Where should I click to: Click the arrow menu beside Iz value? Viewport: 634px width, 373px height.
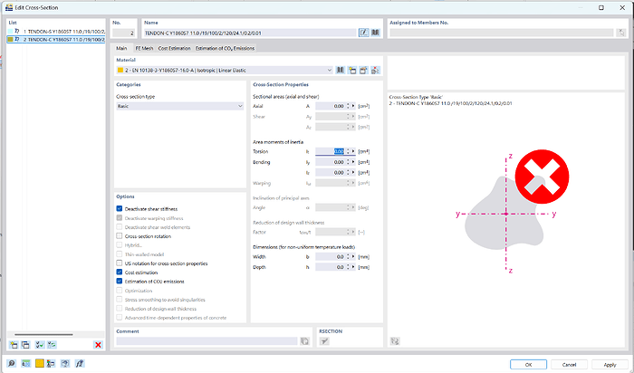353,173
